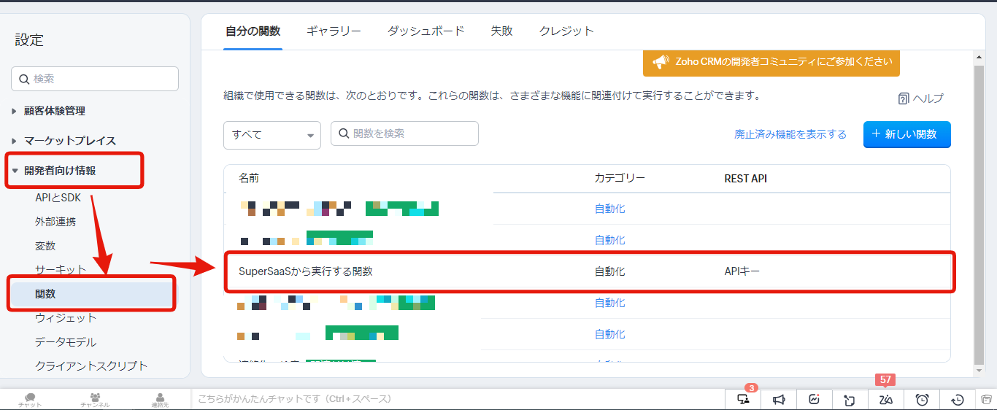
Task: Switch to the 自分の関数 tab
Action: coord(253,31)
